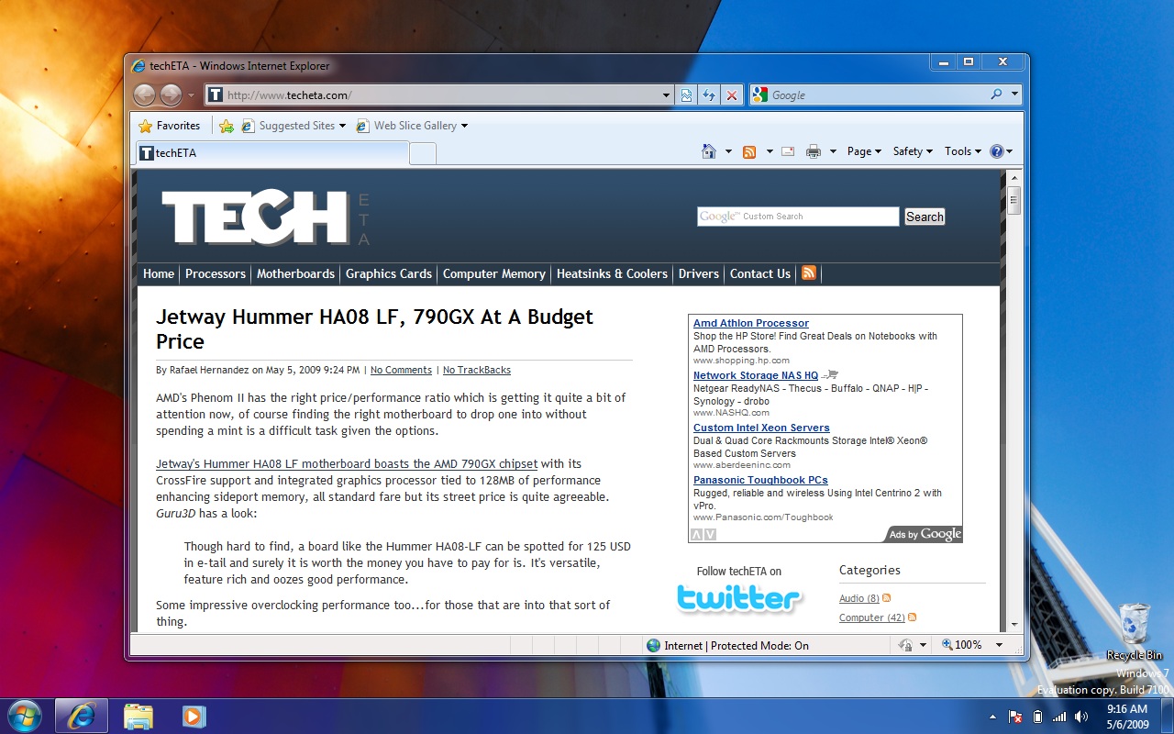Image resolution: width=1174 pixels, height=734 pixels.
Task: Click the website Search button
Action: coord(925,217)
